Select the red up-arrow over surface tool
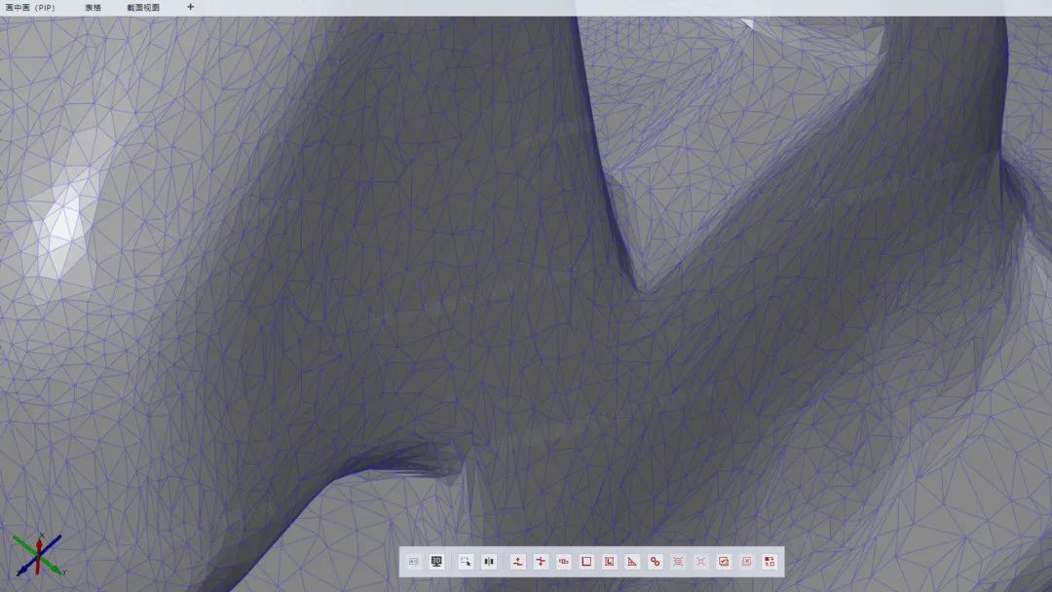1052x592 pixels. point(518,562)
